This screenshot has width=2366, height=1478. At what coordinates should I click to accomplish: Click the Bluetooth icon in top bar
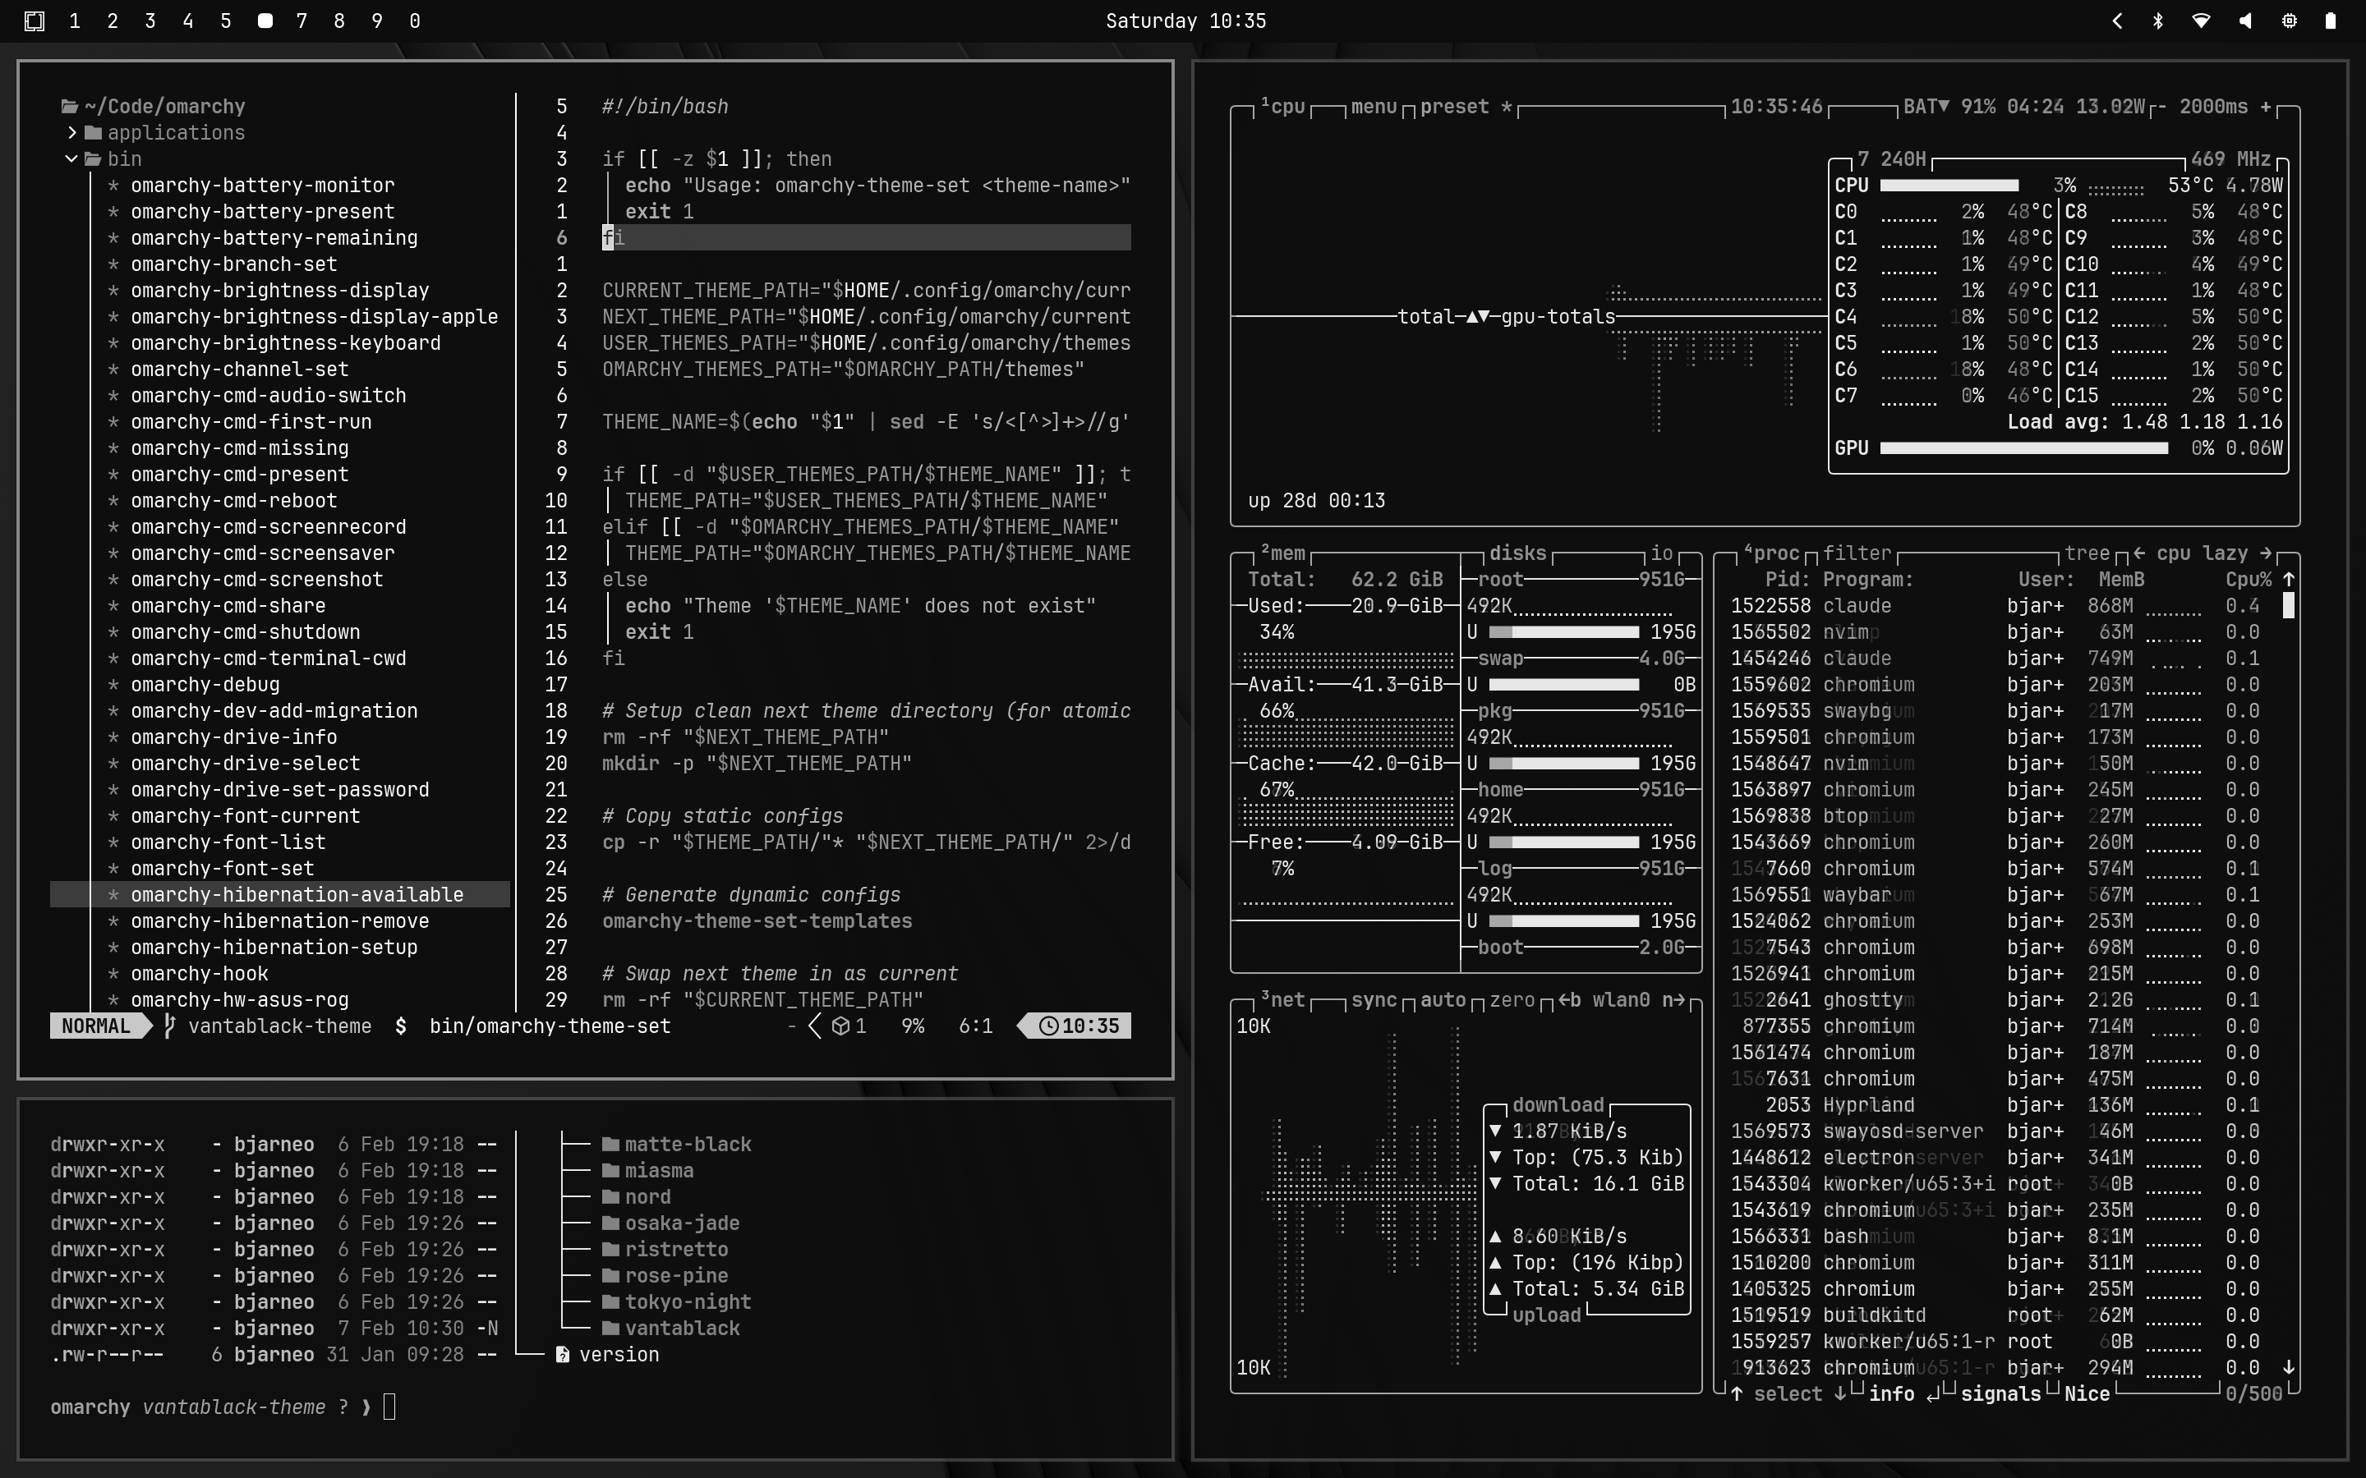pyautogui.click(x=2158, y=21)
